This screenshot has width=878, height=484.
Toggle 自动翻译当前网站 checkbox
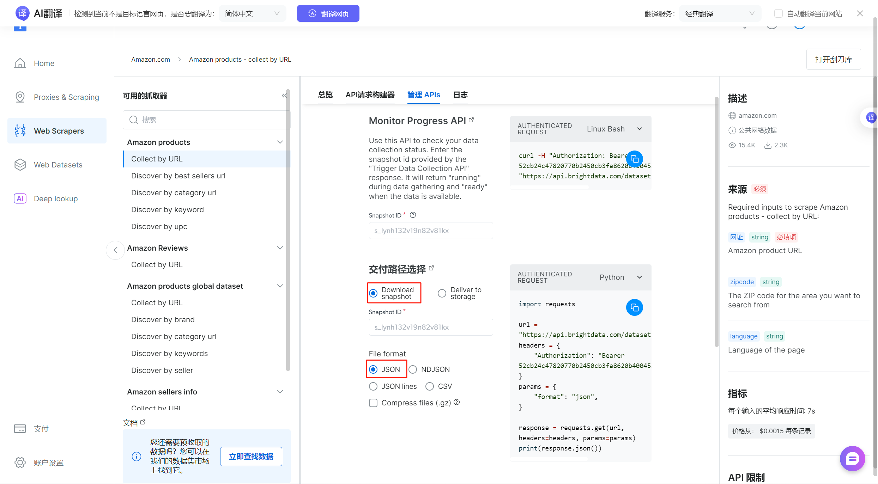coord(778,13)
